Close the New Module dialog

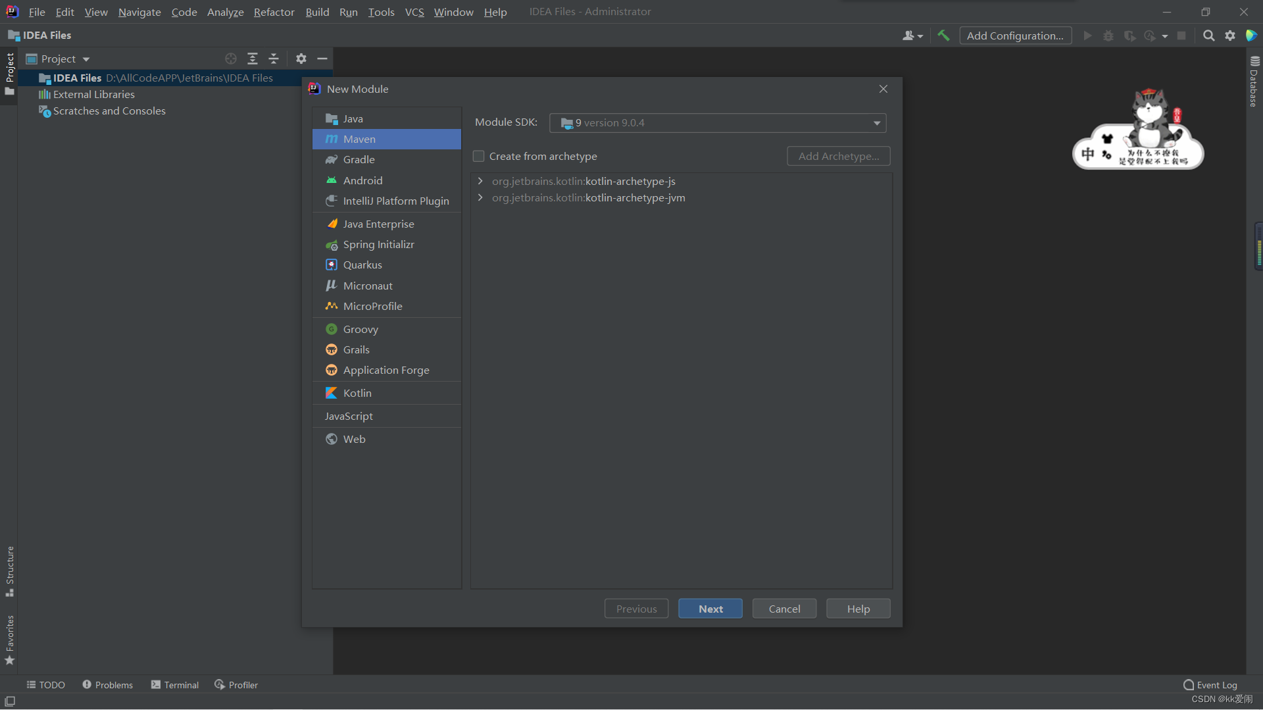pos(883,89)
